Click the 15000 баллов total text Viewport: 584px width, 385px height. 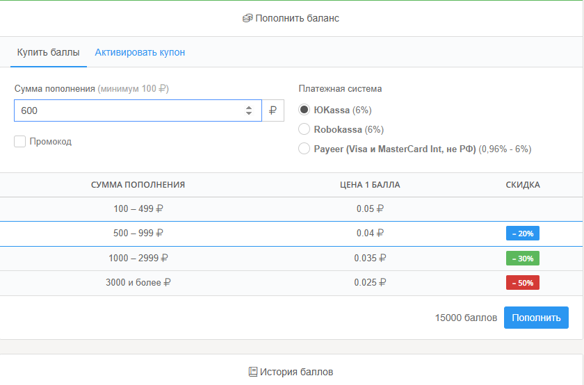(x=466, y=318)
